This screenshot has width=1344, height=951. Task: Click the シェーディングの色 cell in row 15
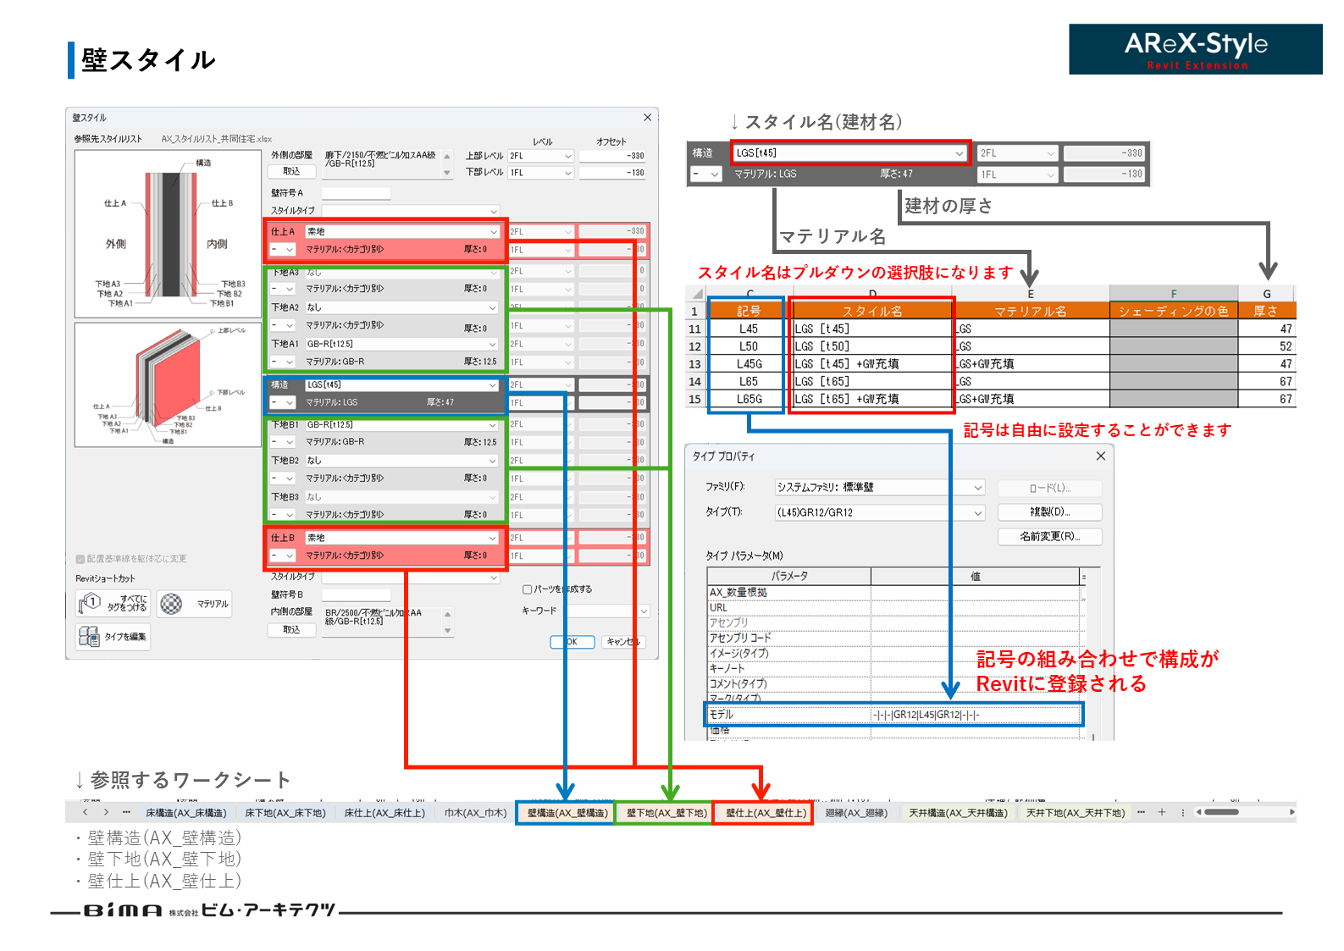point(1174,399)
